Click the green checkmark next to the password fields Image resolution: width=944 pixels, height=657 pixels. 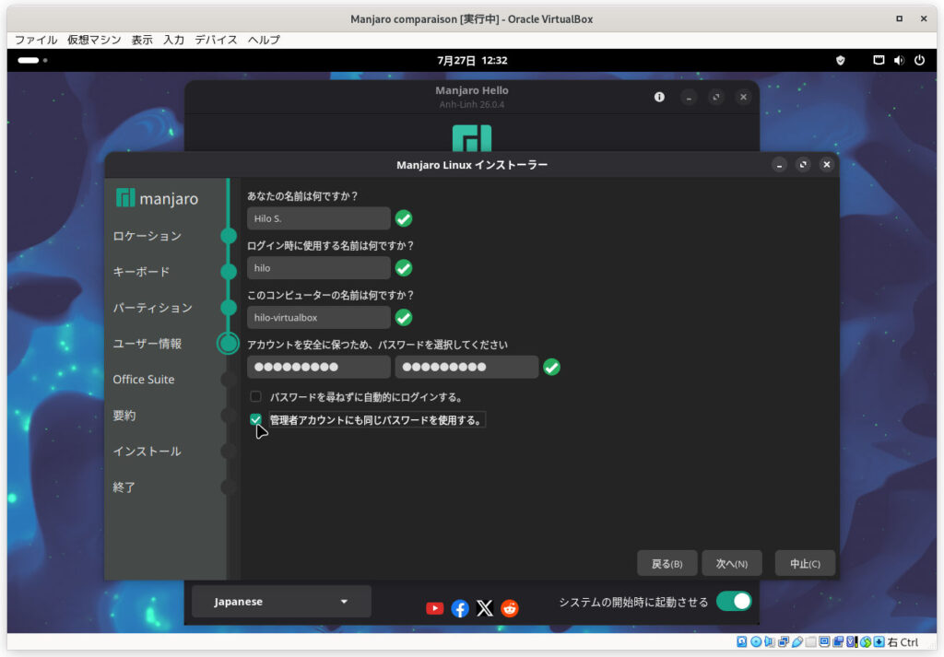tap(551, 367)
